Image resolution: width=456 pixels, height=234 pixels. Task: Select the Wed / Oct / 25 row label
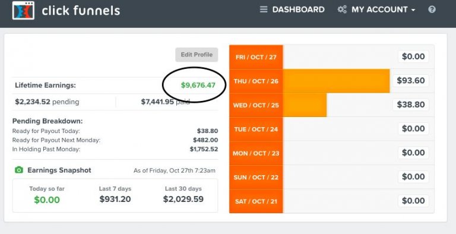(x=256, y=105)
